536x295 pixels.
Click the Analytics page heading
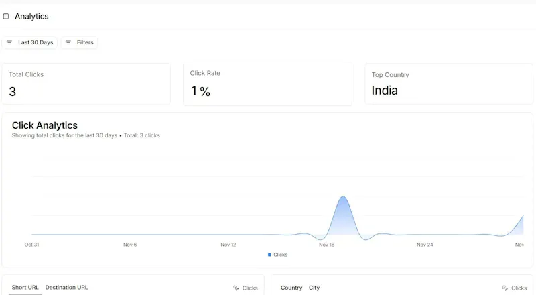(31, 17)
